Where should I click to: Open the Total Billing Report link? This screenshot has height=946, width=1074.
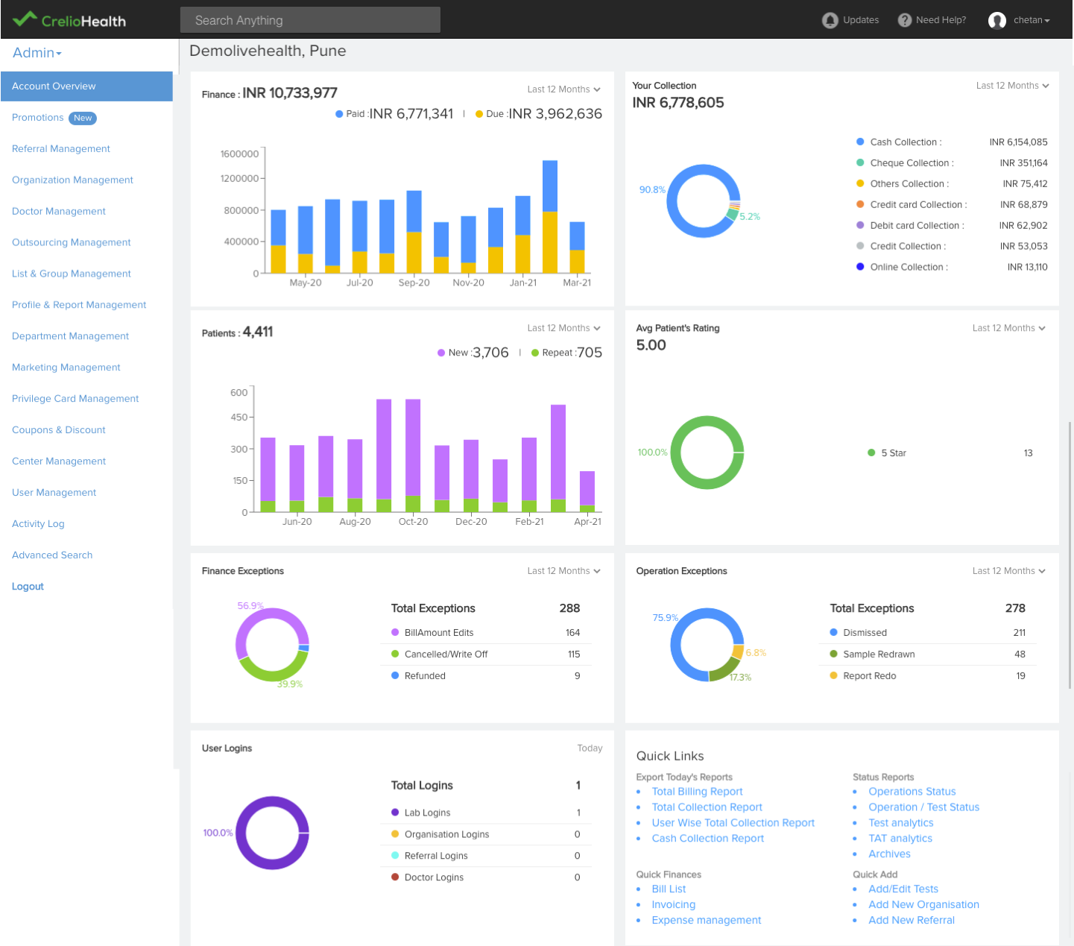pos(697,792)
